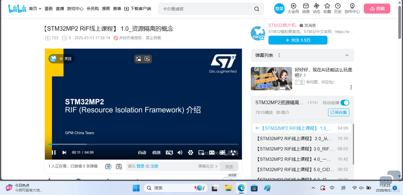
Task: Click the 历史 history clock icon
Action: click(338, 8)
